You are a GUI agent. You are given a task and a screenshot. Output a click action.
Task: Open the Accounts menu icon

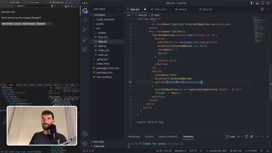tap(85, 134)
